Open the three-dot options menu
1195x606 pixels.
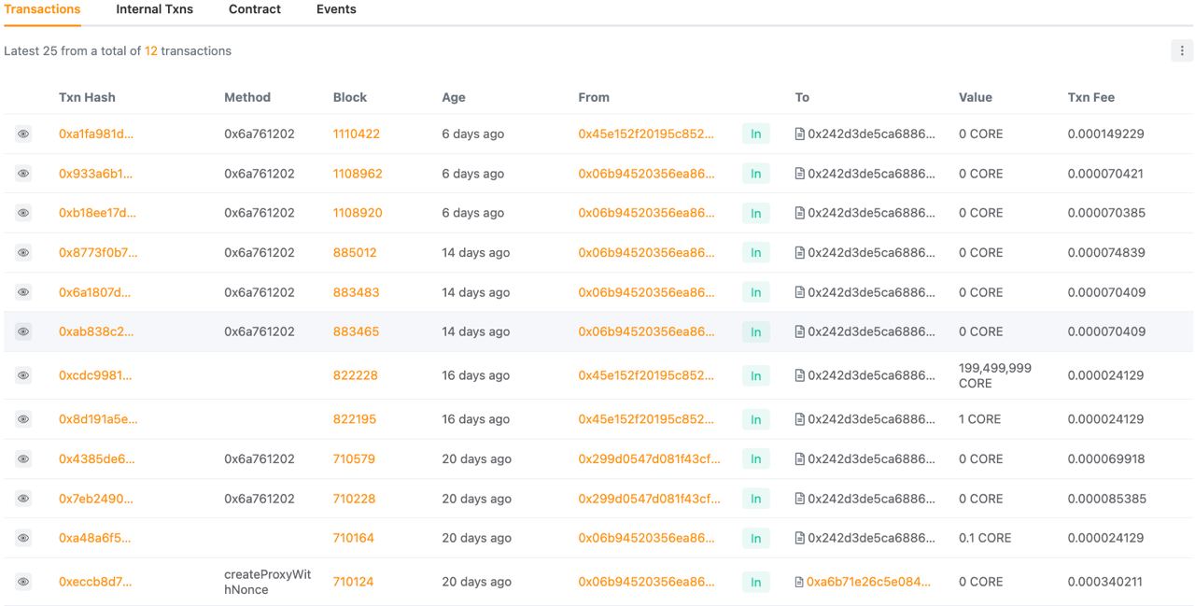[x=1182, y=51]
